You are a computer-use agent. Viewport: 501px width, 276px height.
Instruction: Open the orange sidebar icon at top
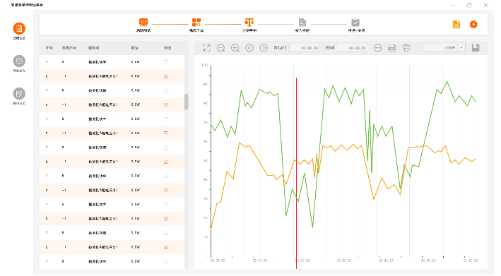tap(19, 28)
